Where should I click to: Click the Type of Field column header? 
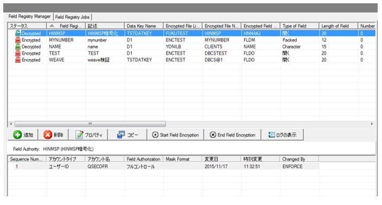point(300,26)
